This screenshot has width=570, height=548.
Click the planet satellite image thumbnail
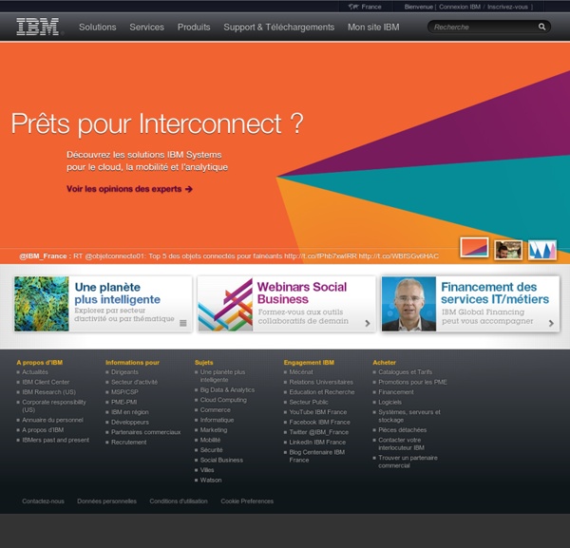(42, 304)
